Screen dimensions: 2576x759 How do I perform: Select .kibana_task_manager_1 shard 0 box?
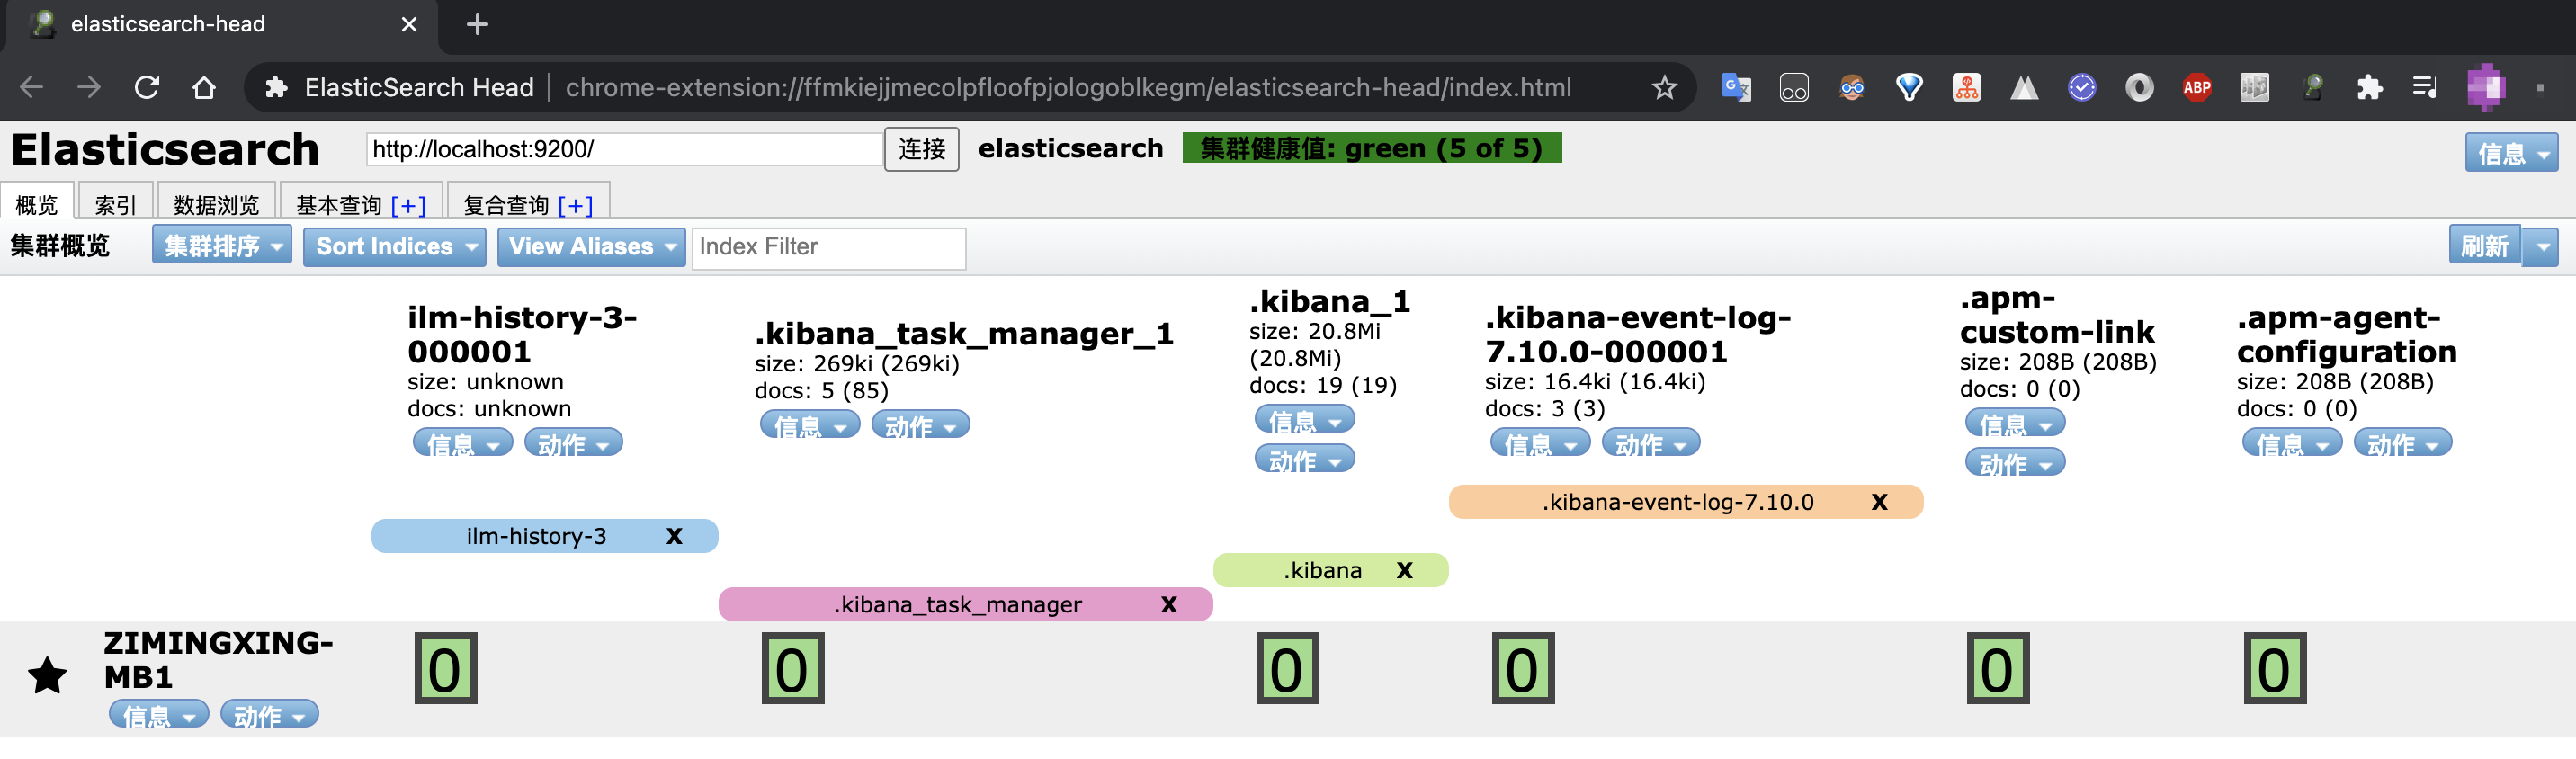(x=793, y=668)
